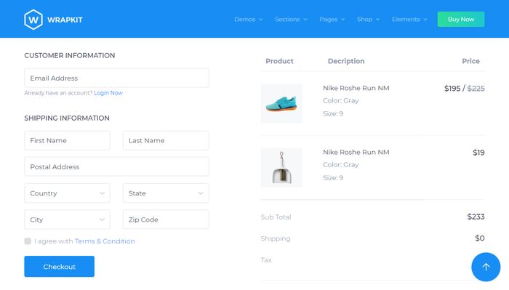
Task: Open the Terms & Condition link
Action: click(x=105, y=241)
